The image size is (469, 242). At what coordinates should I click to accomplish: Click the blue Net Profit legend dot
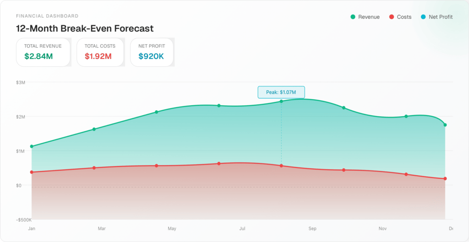pyautogui.click(x=423, y=17)
